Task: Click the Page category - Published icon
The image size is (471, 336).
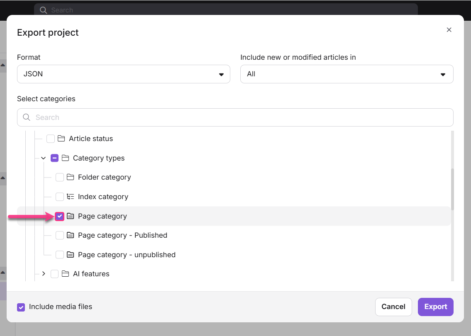Action: [x=70, y=235]
